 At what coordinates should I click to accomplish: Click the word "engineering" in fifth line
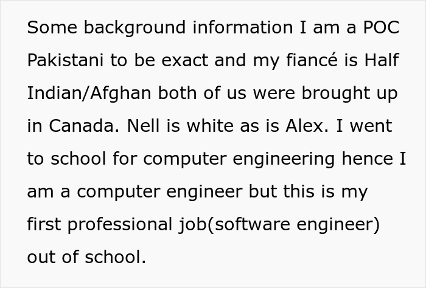pos(284,159)
